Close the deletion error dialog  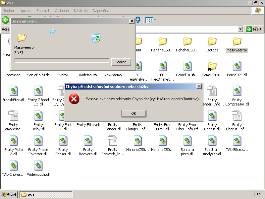point(199,87)
